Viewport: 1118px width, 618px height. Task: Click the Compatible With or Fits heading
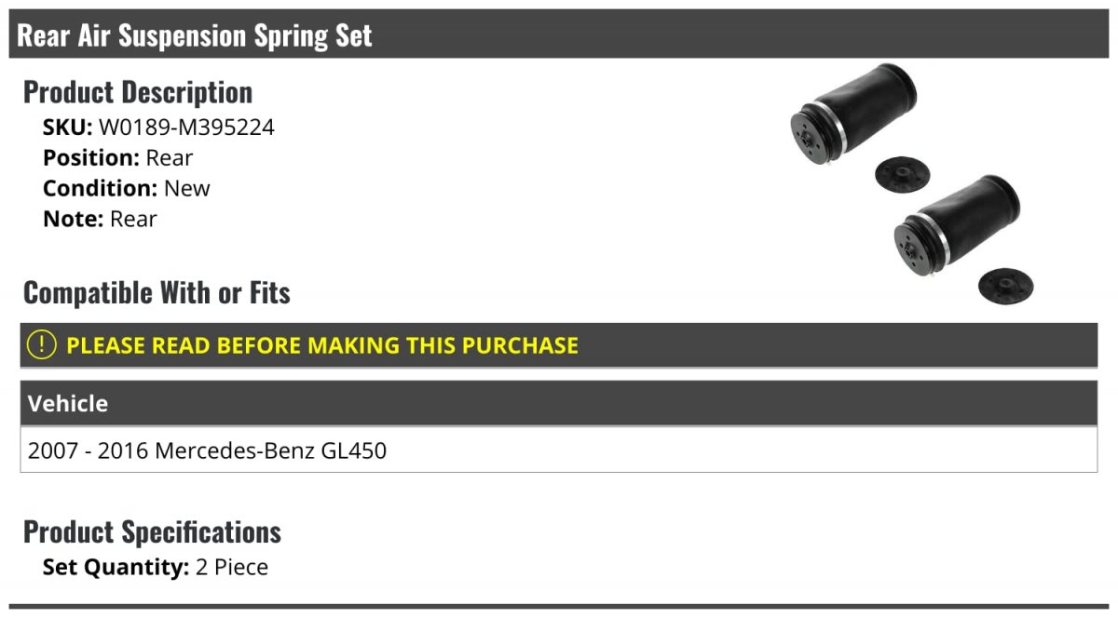[x=157, y=293]
